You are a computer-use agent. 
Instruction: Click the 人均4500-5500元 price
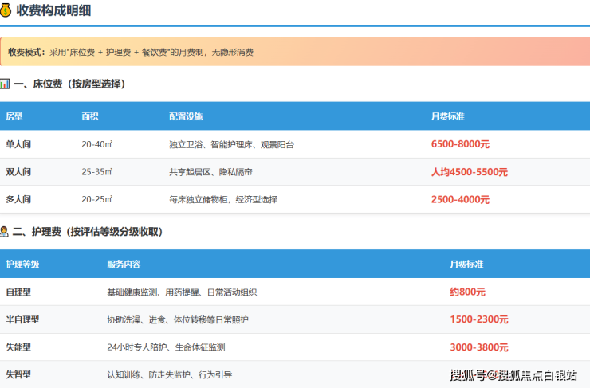tap(469, 171)
